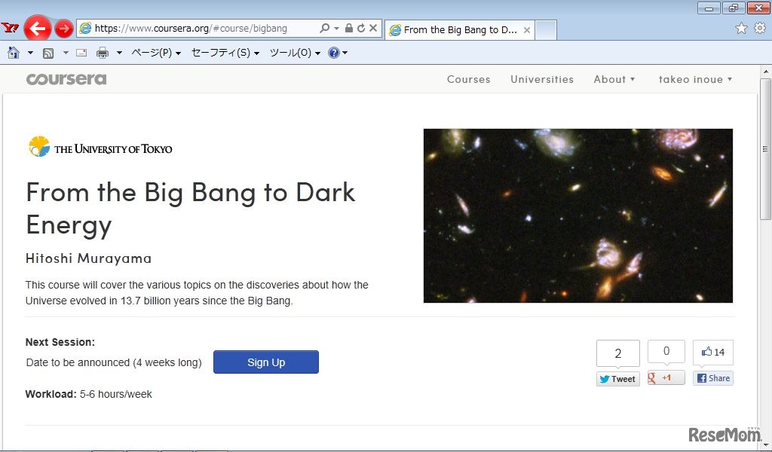Open the browser settings gear icon
Image resolution: width=772 pixels, height=452 pixels.
click(x=760, y=29)
